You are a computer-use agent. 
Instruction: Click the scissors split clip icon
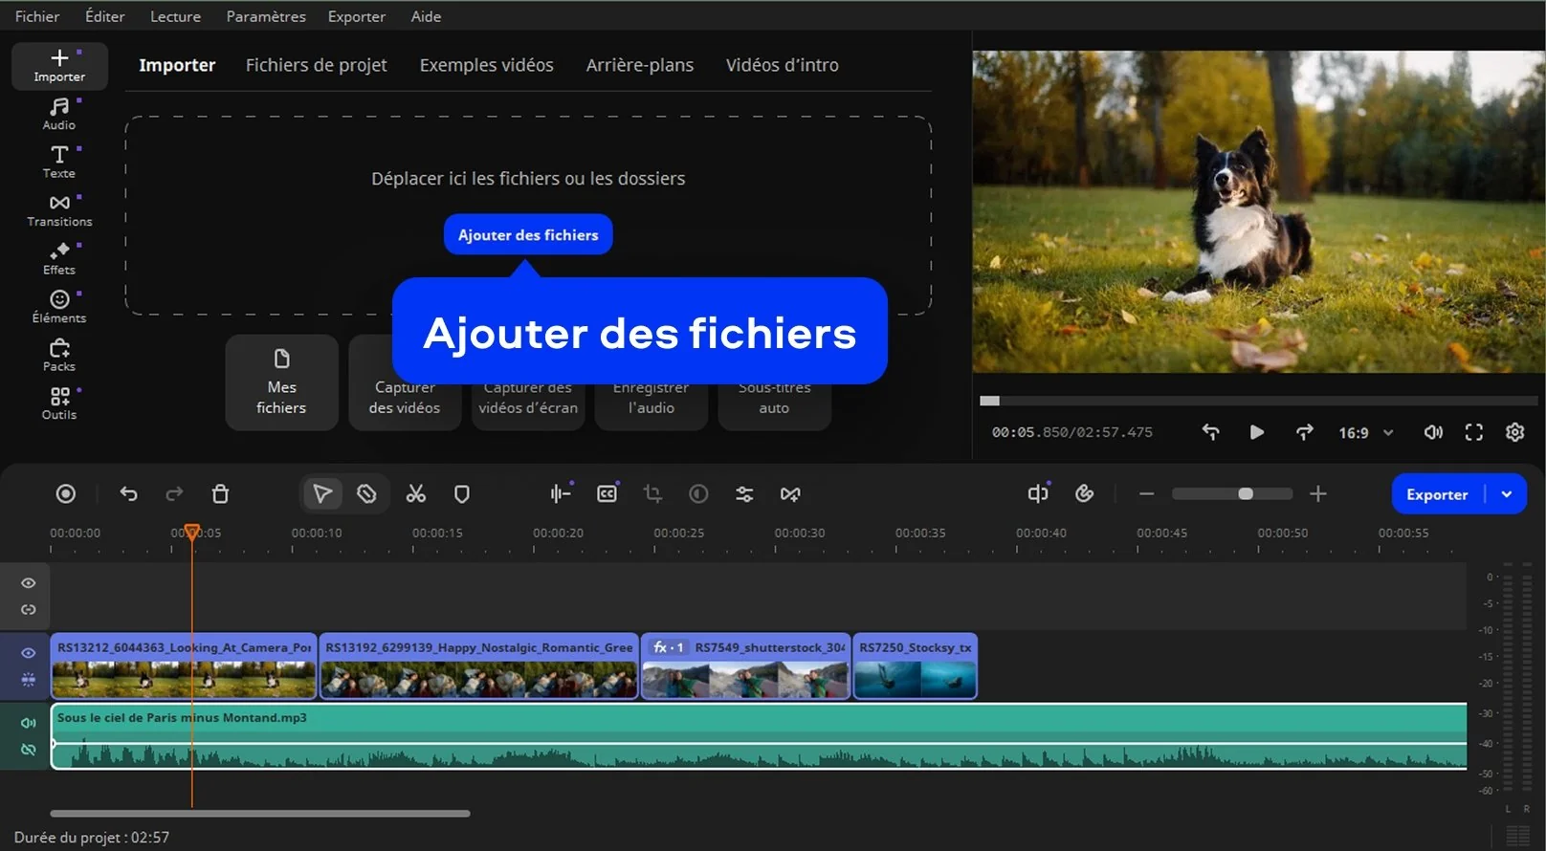coord(415,493)
